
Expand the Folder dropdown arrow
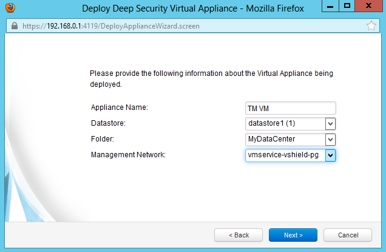click(331, 140)
